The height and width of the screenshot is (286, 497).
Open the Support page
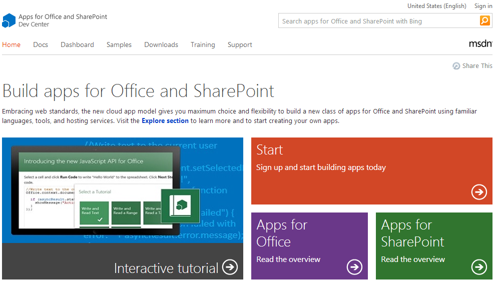(240, 44)
